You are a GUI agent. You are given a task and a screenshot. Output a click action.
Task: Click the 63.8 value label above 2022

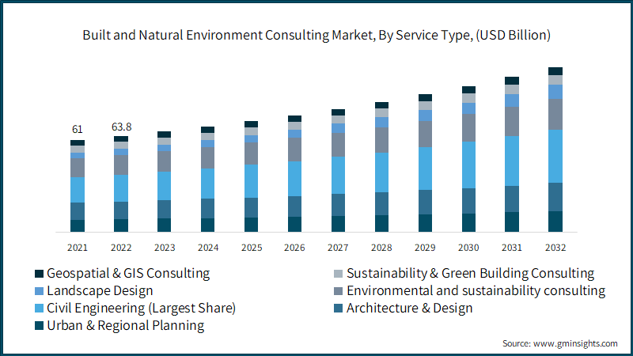122,127
